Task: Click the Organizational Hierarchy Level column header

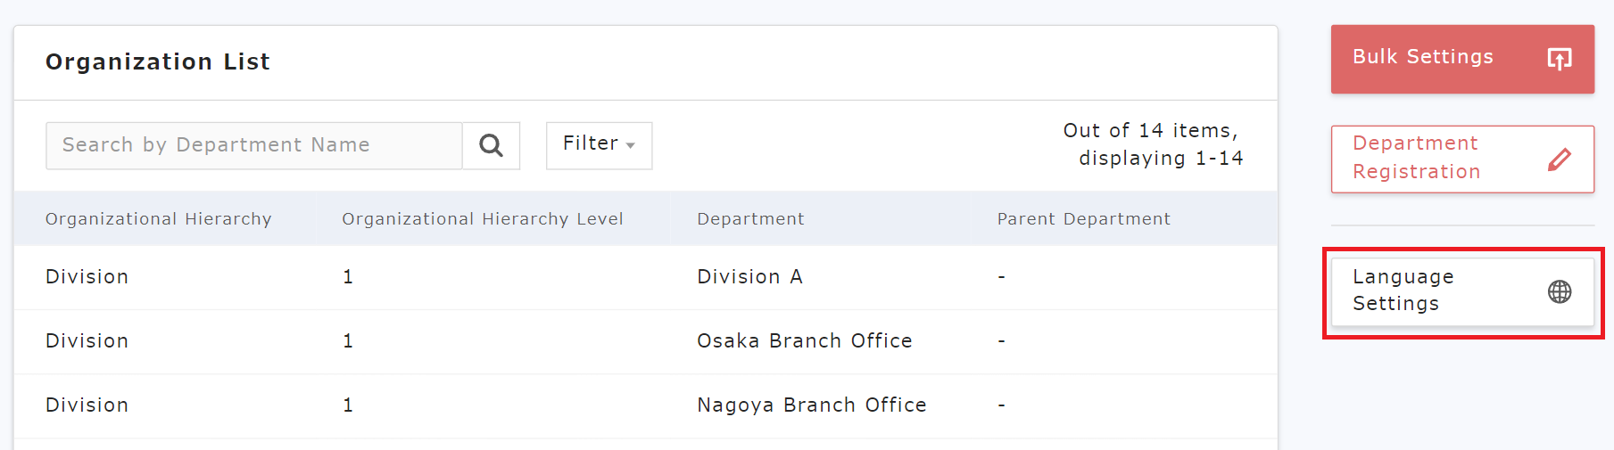Action: tap(482, 219)
